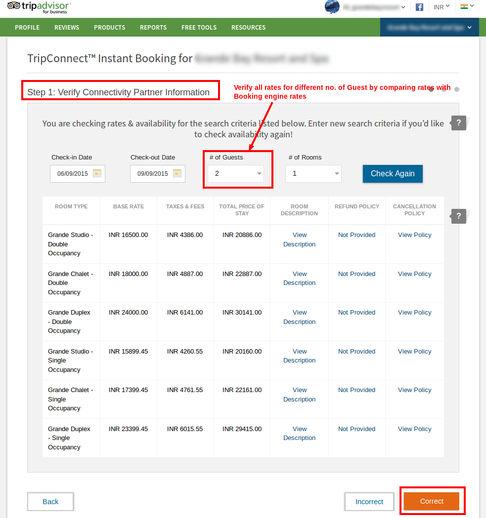486x518 pixels.
Task: Open the REVIEWS menu
Action: 67,28
